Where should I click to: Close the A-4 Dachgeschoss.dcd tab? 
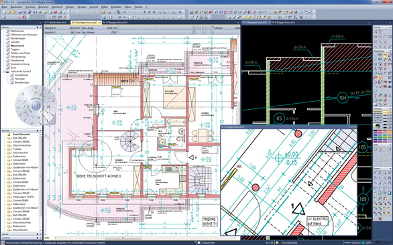pyautogui.click(x=100, y=23)
